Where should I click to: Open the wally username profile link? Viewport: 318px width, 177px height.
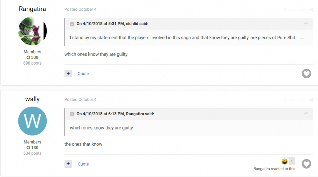pos(32,99)
